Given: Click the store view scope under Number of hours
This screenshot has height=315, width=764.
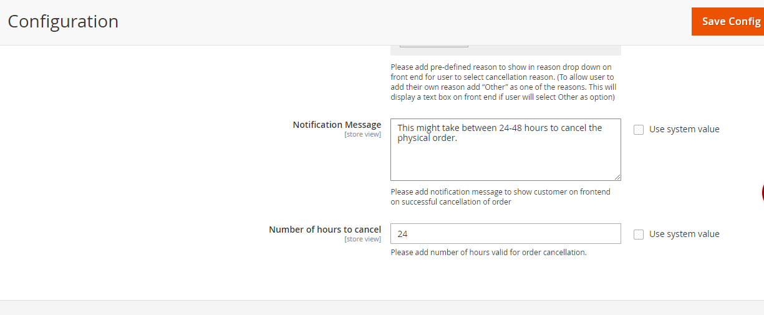Looking at the screenshot, I should 362,240.
